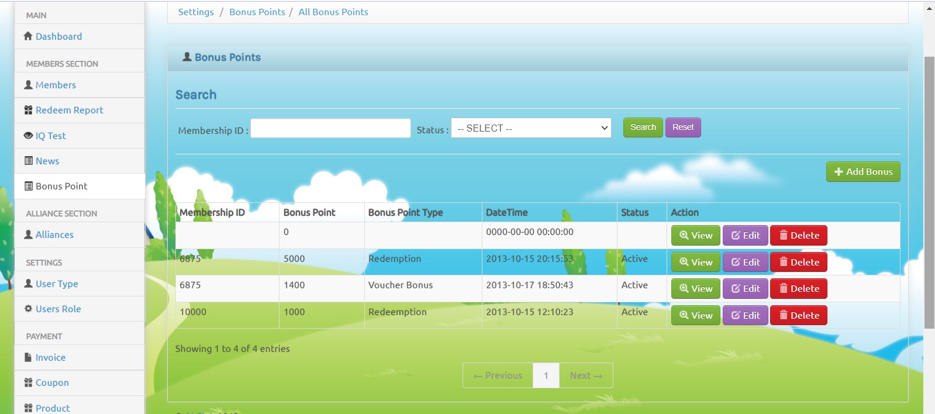Click the Alliances person icon
This screenshot has width=935, height=414.
coord(28,234)
